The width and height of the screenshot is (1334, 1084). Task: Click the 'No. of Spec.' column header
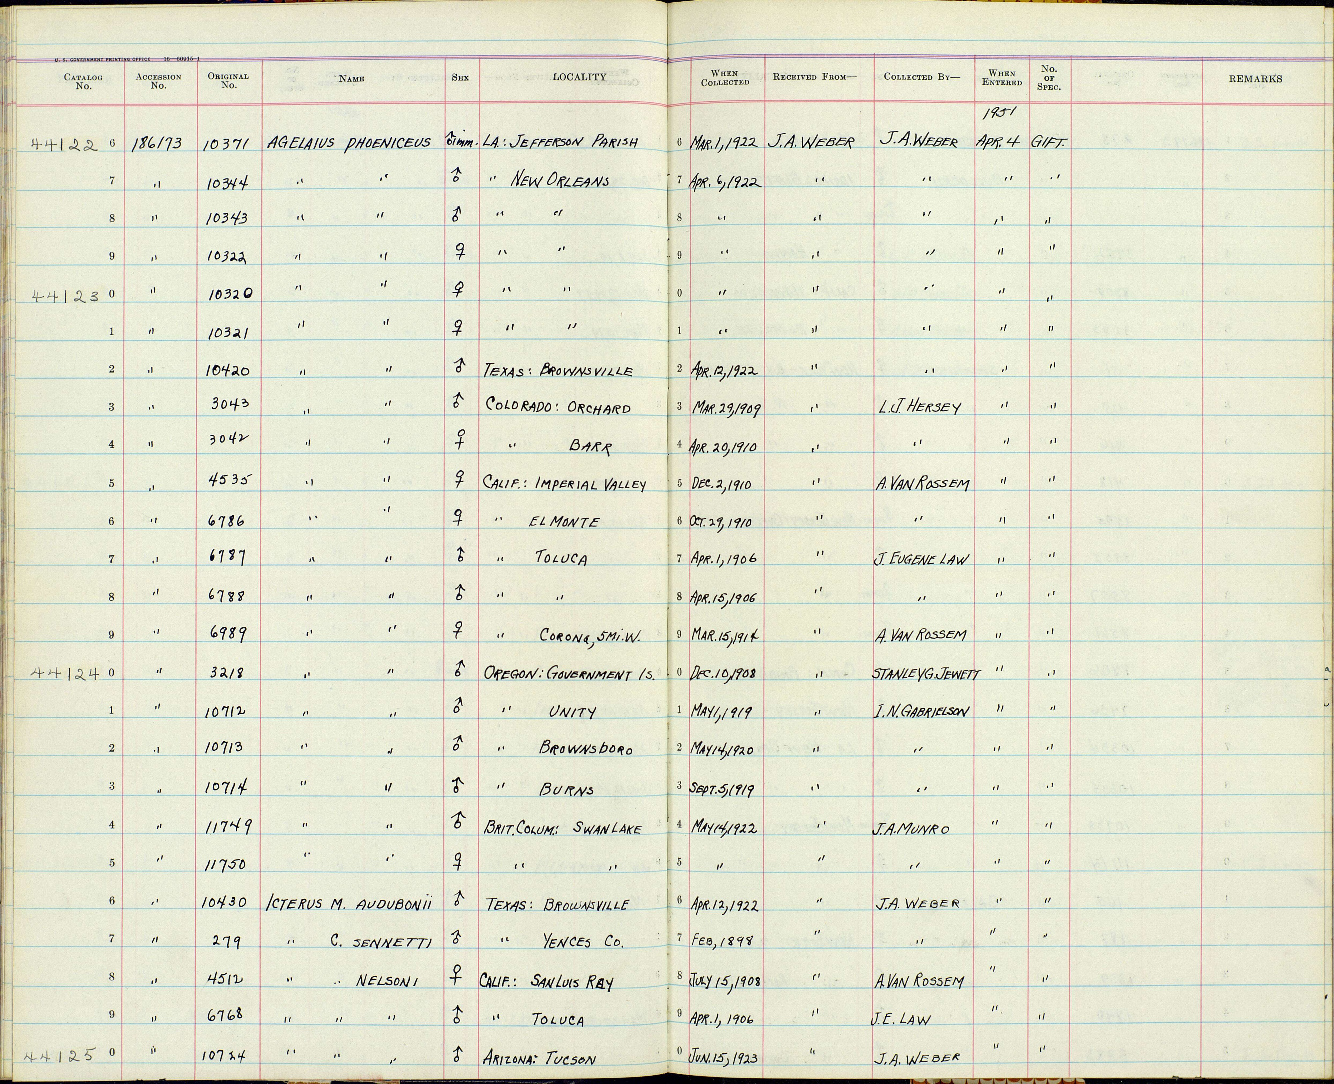point(1049,78)
